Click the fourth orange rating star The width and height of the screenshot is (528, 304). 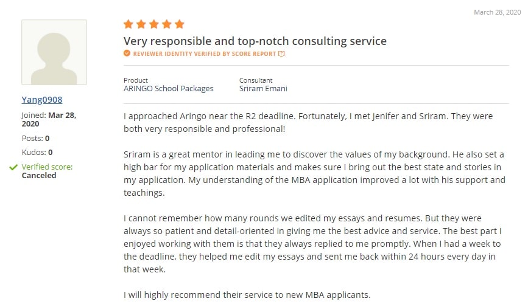coord(167,24)
